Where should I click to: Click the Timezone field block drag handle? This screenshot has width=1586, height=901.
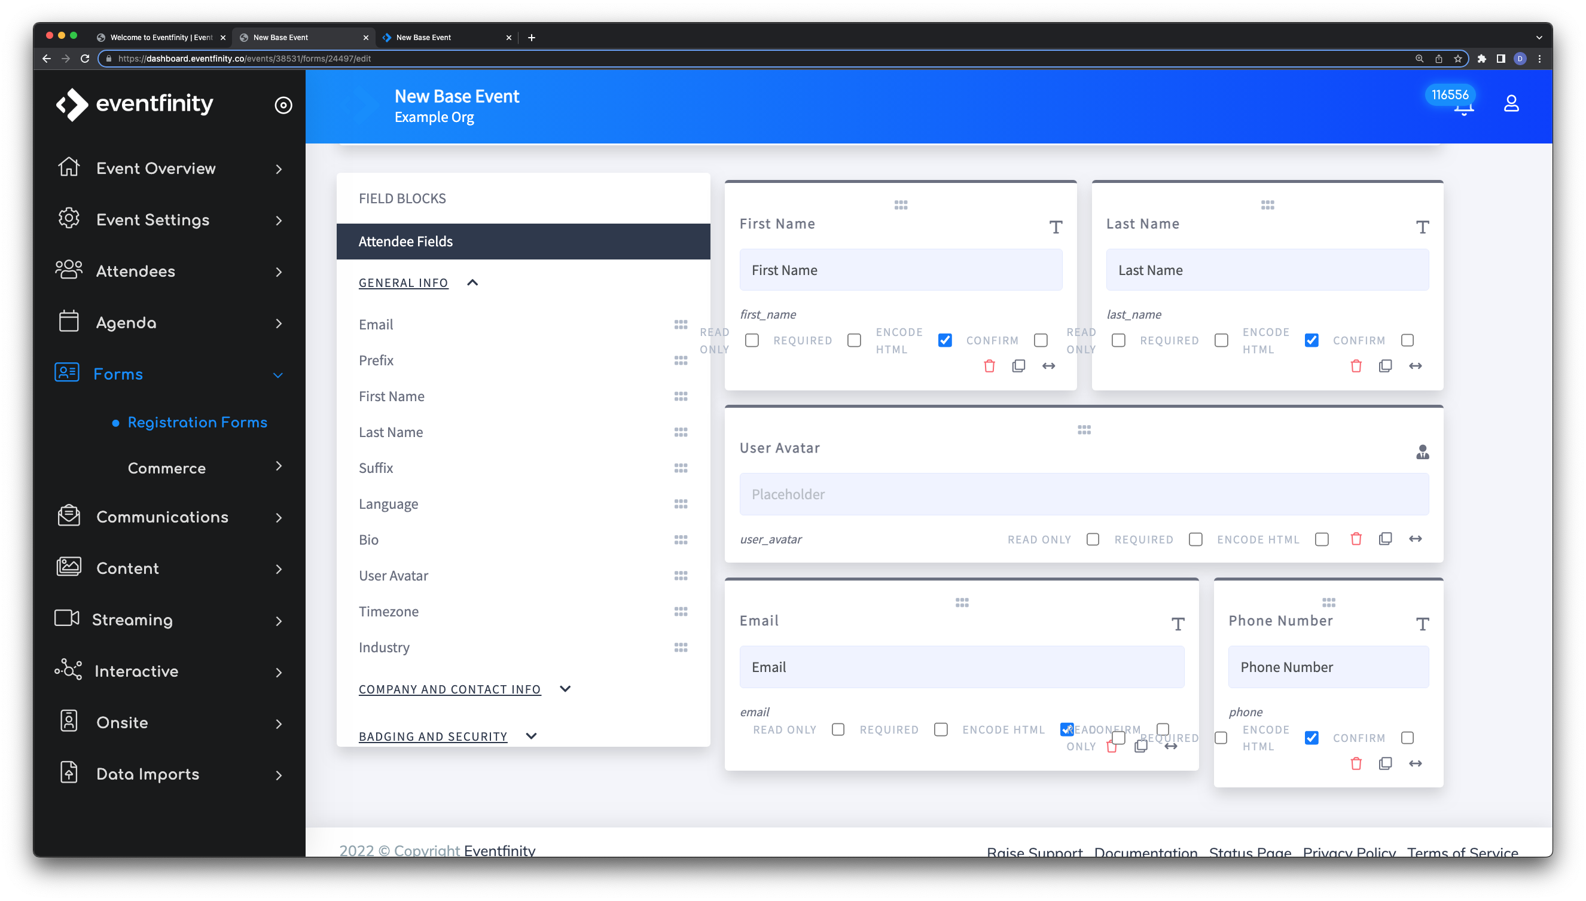click(x=680, y=612)
